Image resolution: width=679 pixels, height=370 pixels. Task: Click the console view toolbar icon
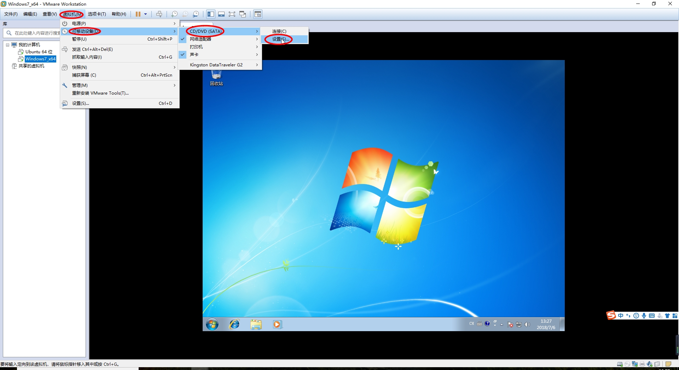[x=258, y=14]
